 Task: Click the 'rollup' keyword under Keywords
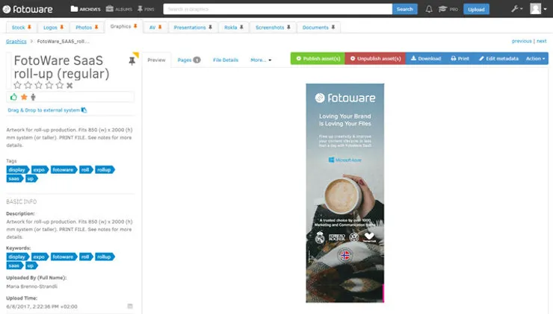pyautogui.click(x=105, y=257)
